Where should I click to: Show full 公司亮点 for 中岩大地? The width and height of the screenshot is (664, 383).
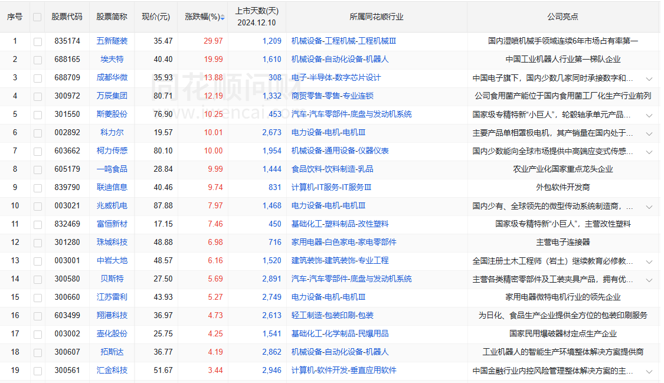[x=649, y=261]
